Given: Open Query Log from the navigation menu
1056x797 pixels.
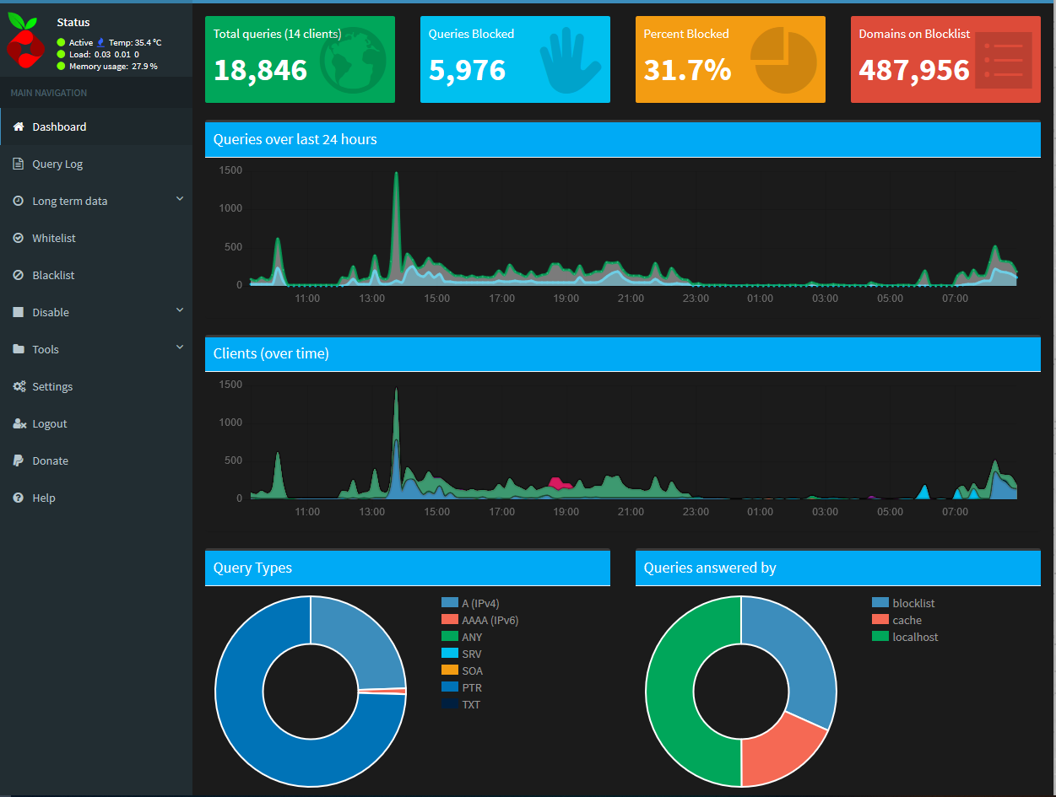Looking at the screenshot, I should [x=59, y=164].
